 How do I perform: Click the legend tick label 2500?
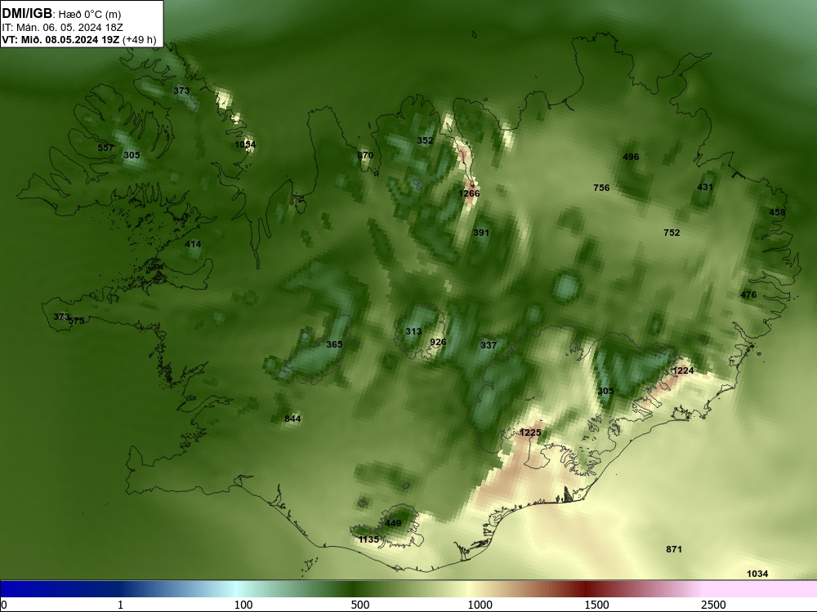coord(713,605)
